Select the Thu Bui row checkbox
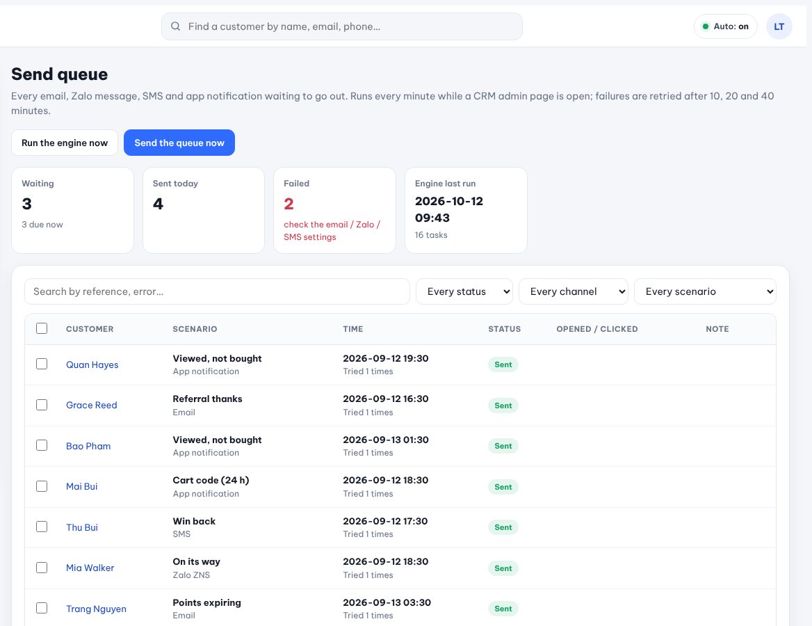 (x=42, y=527)
